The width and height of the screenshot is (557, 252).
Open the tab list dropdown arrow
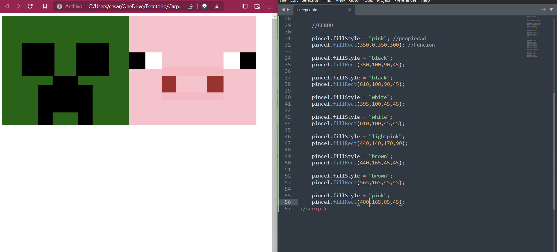click(551, 10)
